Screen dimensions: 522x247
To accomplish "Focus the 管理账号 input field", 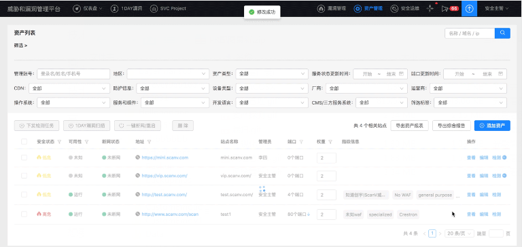I will [x=73, y=74].
